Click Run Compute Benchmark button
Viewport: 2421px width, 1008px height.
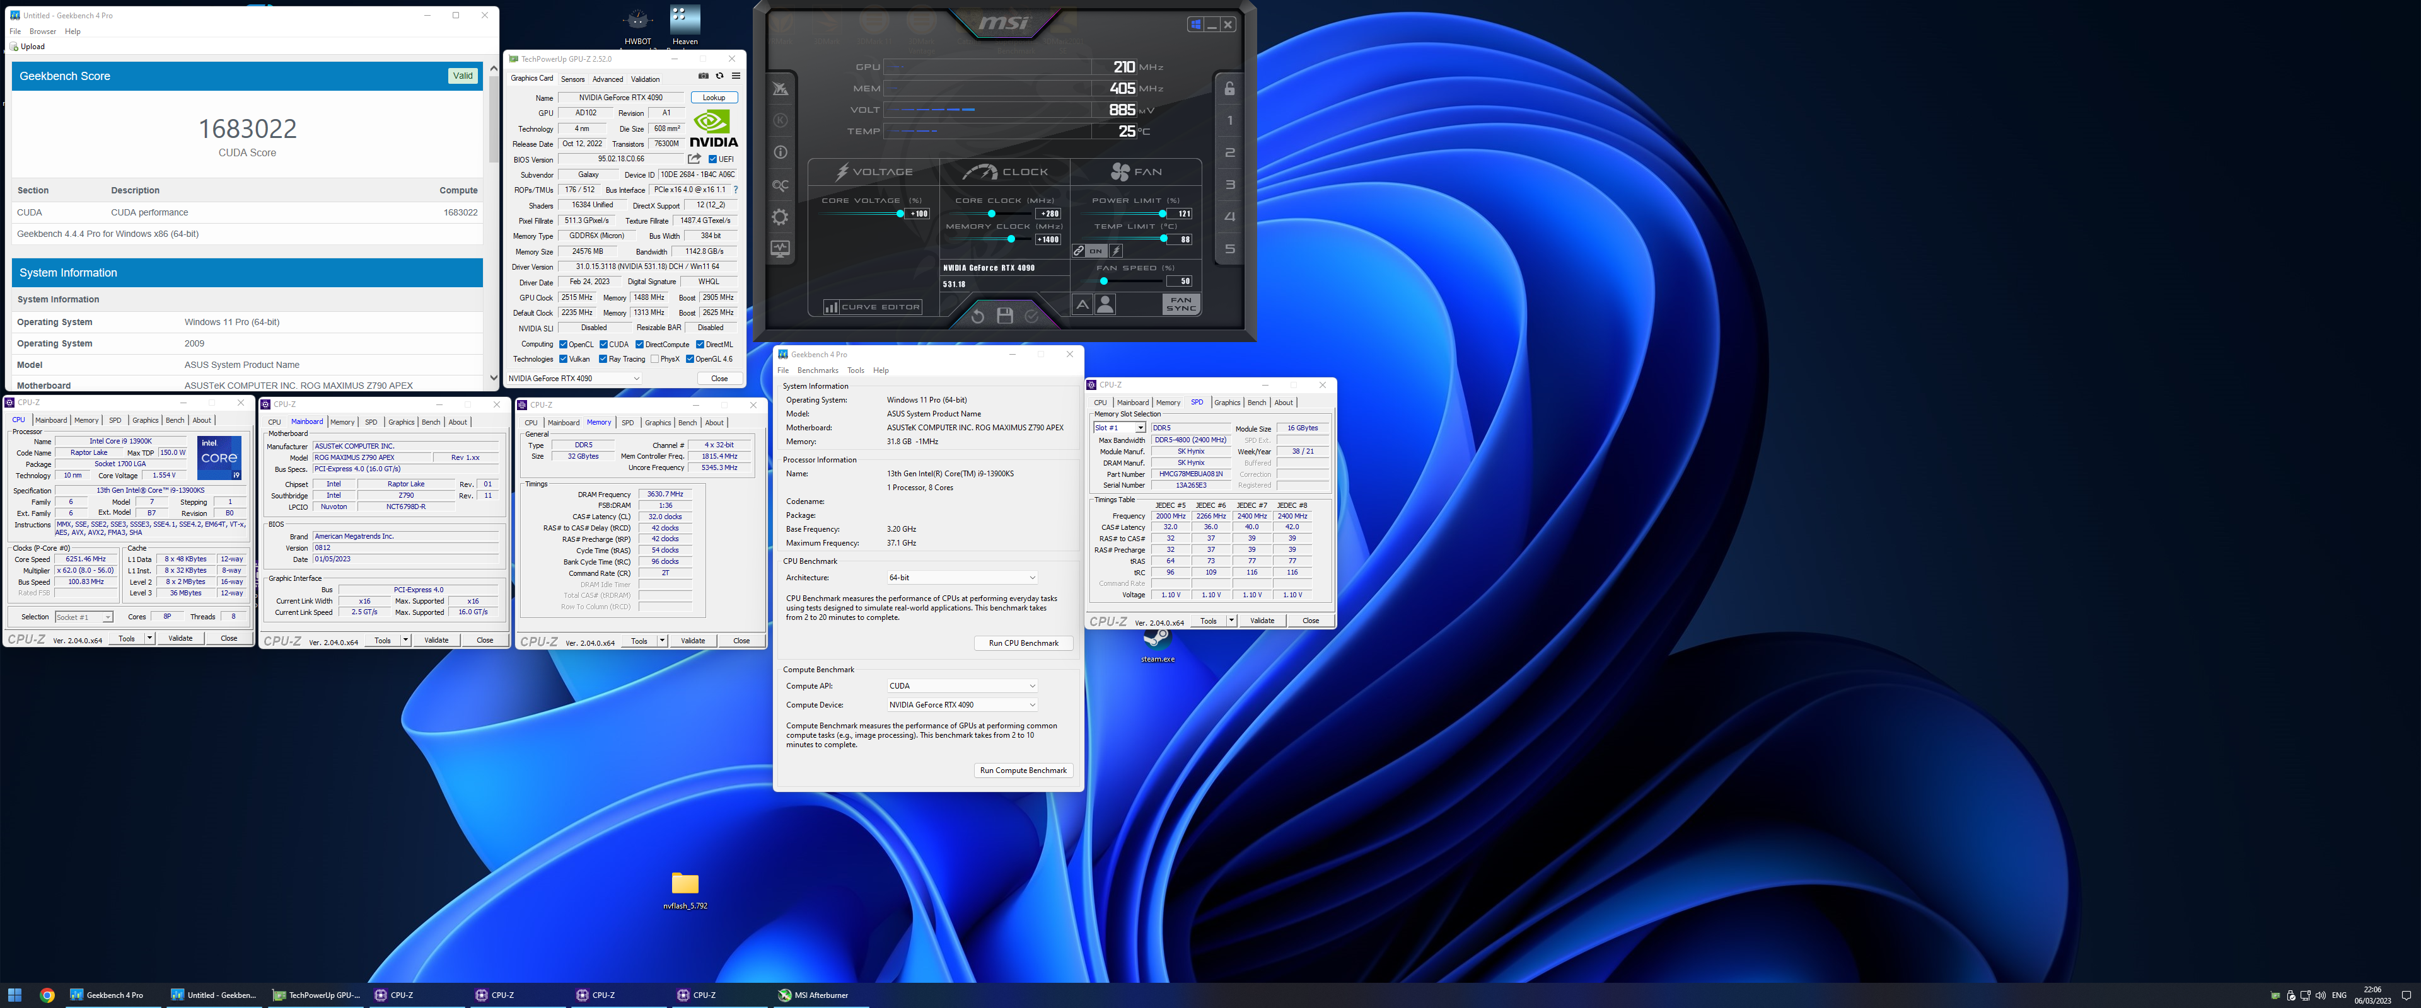[1023, 770]
